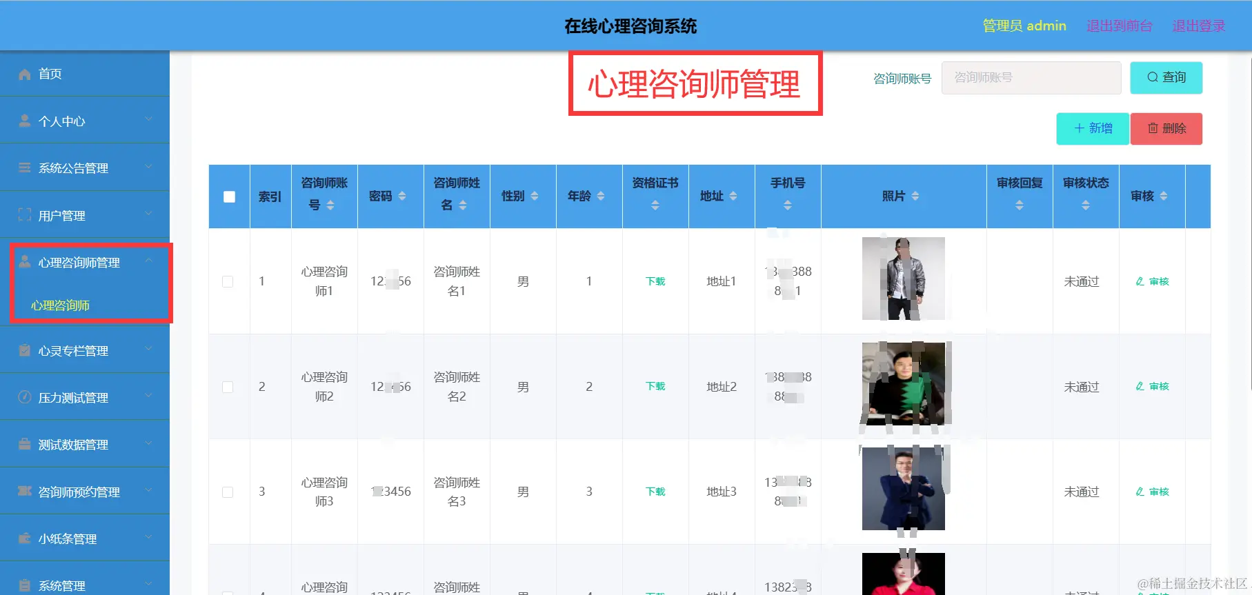The height and width of the screenshot is (595, 1252).
Task: Click the 地址1 cell
Action: pyautogui.click(x=722, y=281)
